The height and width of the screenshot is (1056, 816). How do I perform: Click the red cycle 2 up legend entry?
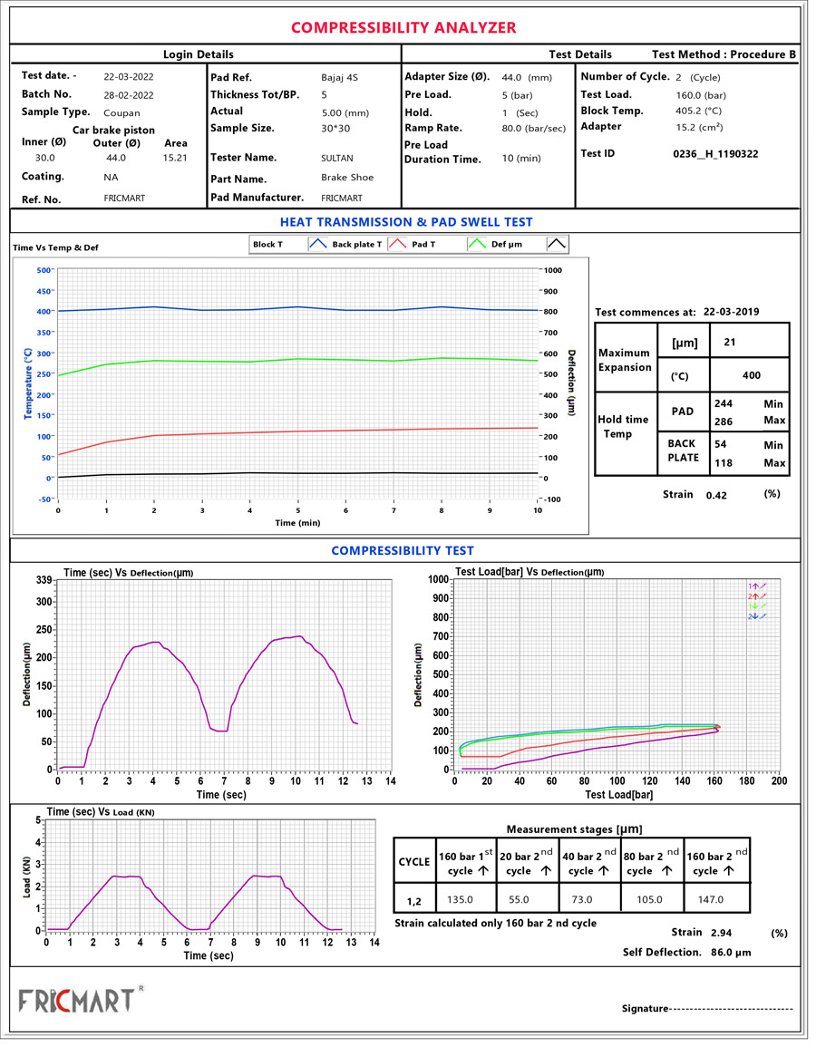[x=757, y=596]
